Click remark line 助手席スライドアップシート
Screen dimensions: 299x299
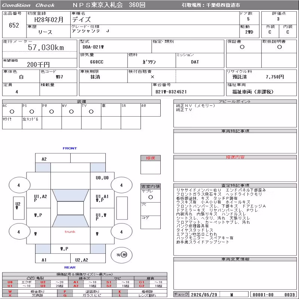click(203, 242)
